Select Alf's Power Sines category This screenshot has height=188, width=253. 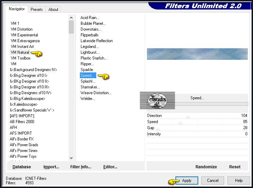click(x=24, y=151)
